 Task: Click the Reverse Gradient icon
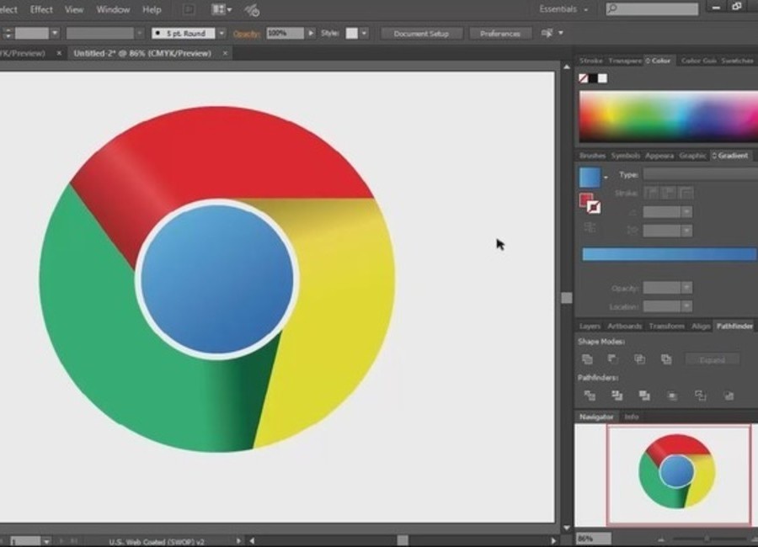click(x=590, y=227)
